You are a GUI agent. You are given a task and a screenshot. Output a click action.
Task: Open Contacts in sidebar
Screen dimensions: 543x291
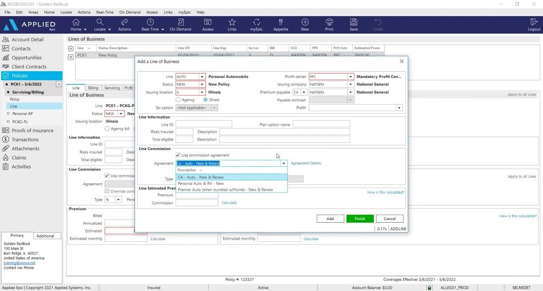[x=21, y=48]
